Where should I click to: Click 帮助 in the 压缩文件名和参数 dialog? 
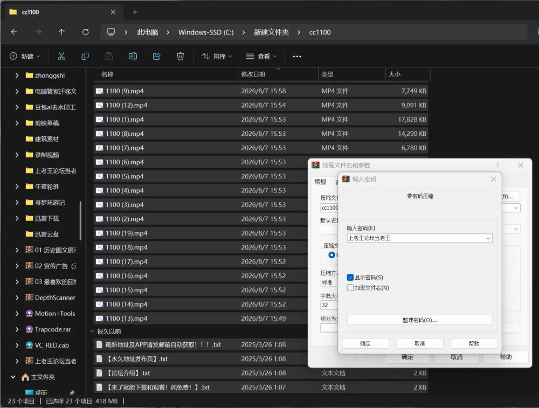tap(506, 357)
